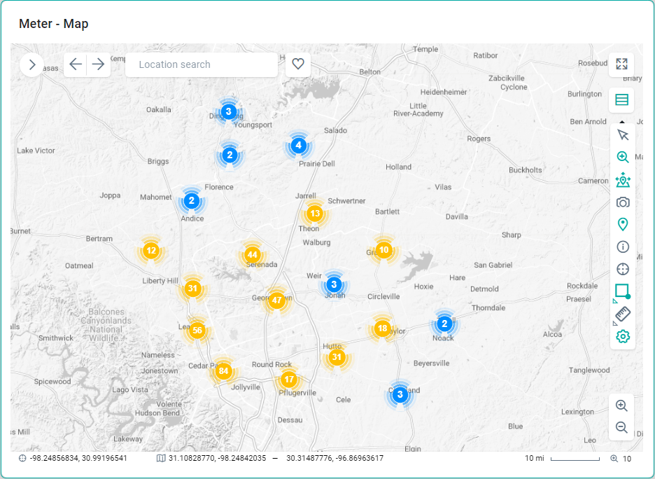The height and width of the screenshot is (479, 655).
Task: Toggle favorite with the heart button
Action: coord(298,64)
